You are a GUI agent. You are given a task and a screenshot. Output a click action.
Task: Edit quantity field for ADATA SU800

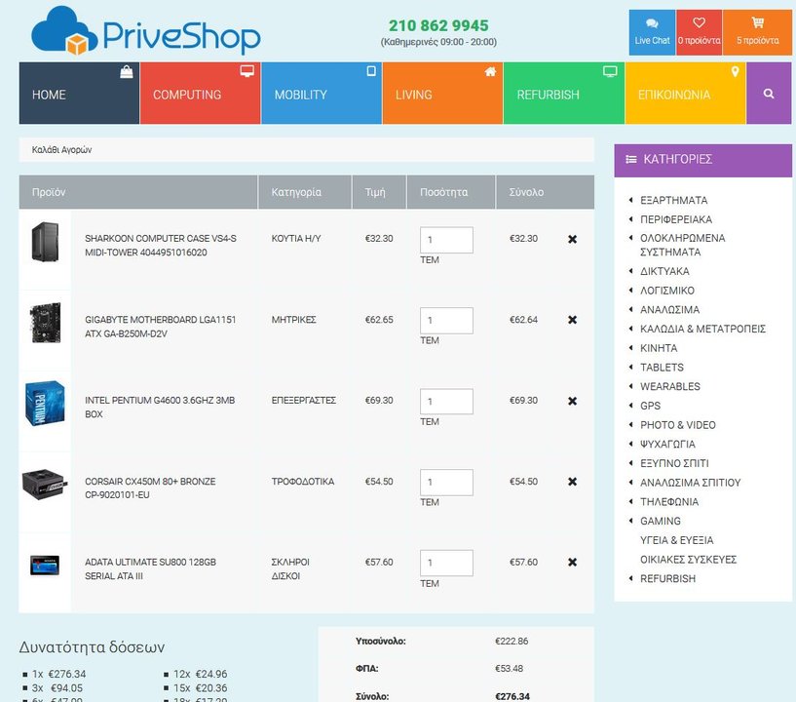pyautogui.click(x=446, y=563)
